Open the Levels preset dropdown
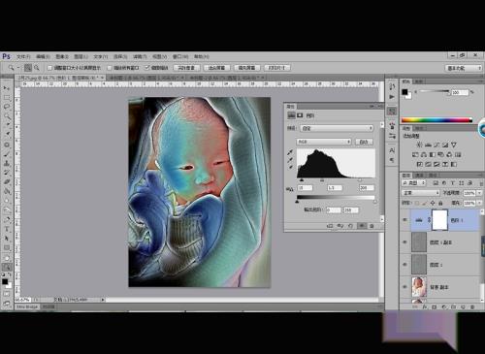485x354 pixels. (x=337, y=128)
